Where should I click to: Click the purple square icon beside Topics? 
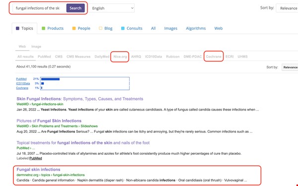click(17, 28)
